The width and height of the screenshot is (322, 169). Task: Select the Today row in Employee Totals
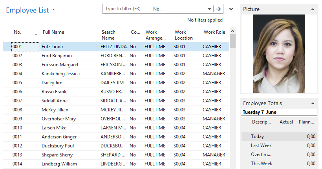(258, 136)
